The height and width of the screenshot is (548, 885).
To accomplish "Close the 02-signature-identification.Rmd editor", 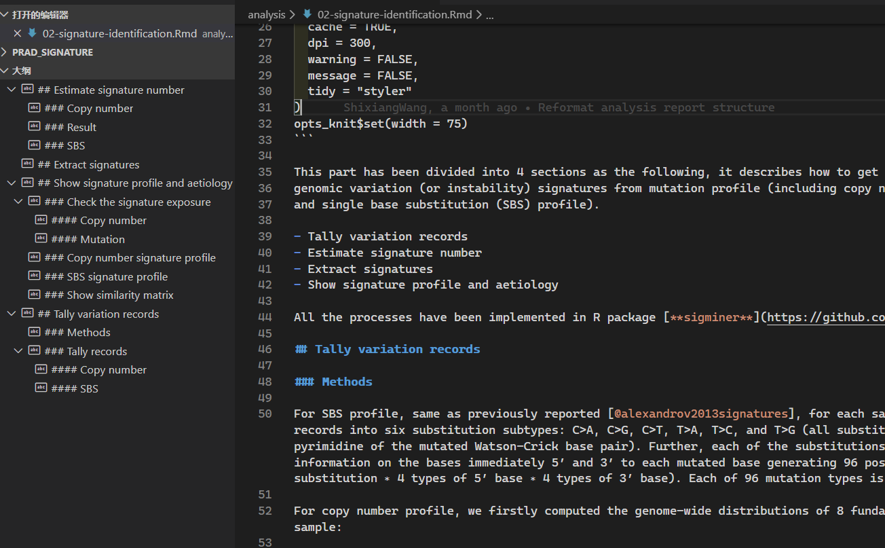I will click(17, 33).
